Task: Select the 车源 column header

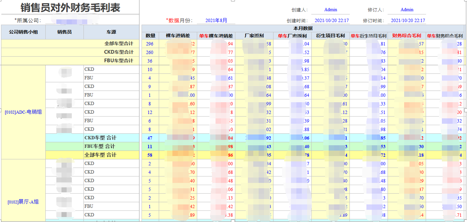Action: click(111, 32)
